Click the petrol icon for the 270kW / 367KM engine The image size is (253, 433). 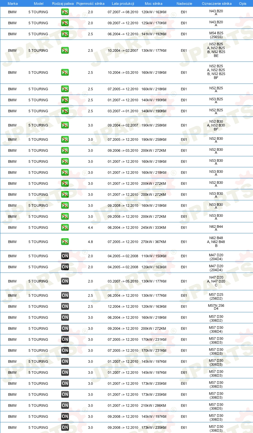click(x=65, y=242)
